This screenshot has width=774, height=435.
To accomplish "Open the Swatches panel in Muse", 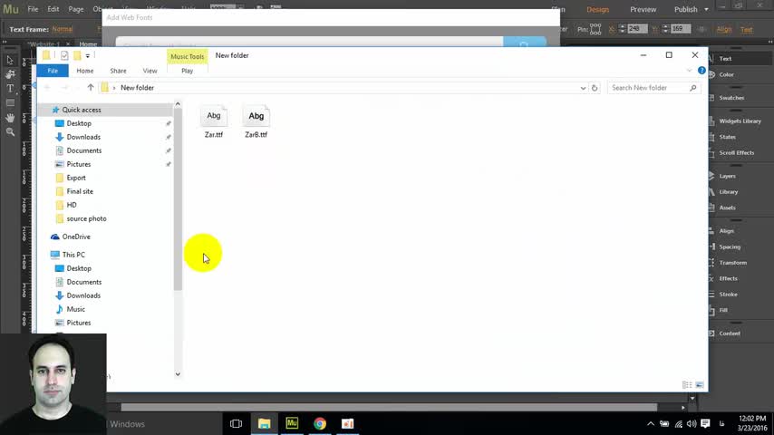I will point(731,98).
